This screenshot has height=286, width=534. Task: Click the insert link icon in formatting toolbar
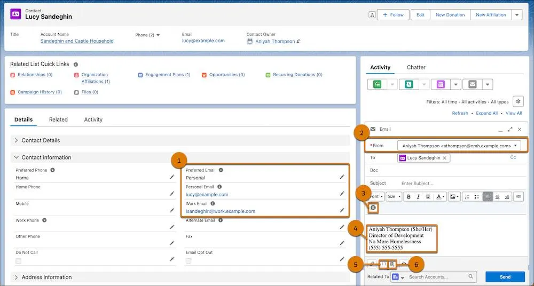[519, 196]
